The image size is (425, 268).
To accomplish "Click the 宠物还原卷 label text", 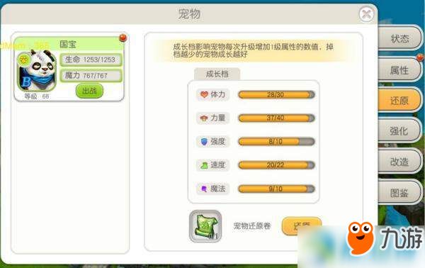I will tap(252, 226).
